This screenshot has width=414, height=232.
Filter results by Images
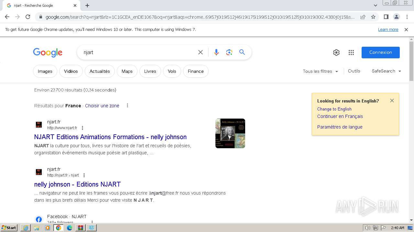click(x=45, y=71)
